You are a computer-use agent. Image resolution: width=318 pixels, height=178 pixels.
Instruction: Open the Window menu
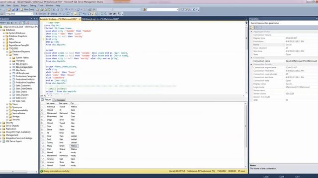(x=49, y=5)
